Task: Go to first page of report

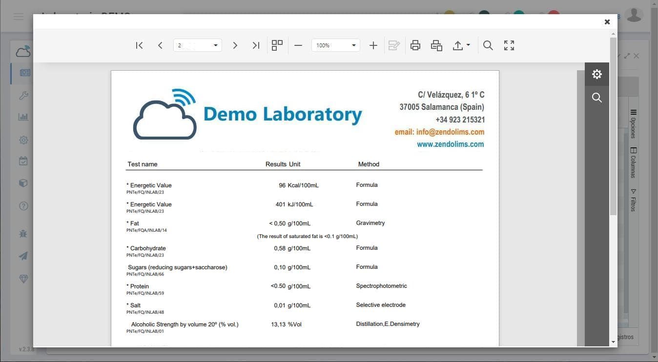Action: [x=139, y=45]
